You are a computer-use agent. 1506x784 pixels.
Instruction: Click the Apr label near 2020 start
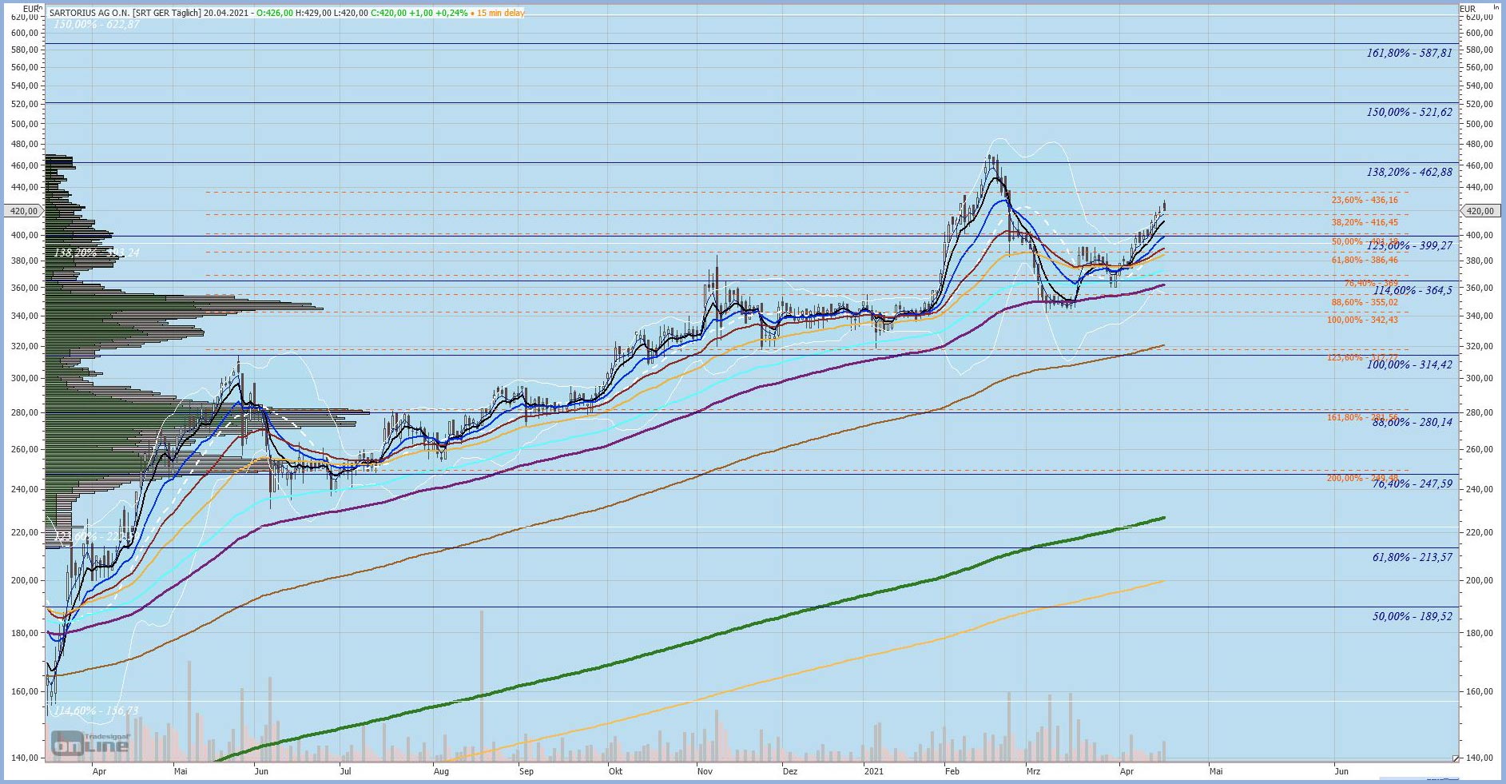click(x=99, y=771)
